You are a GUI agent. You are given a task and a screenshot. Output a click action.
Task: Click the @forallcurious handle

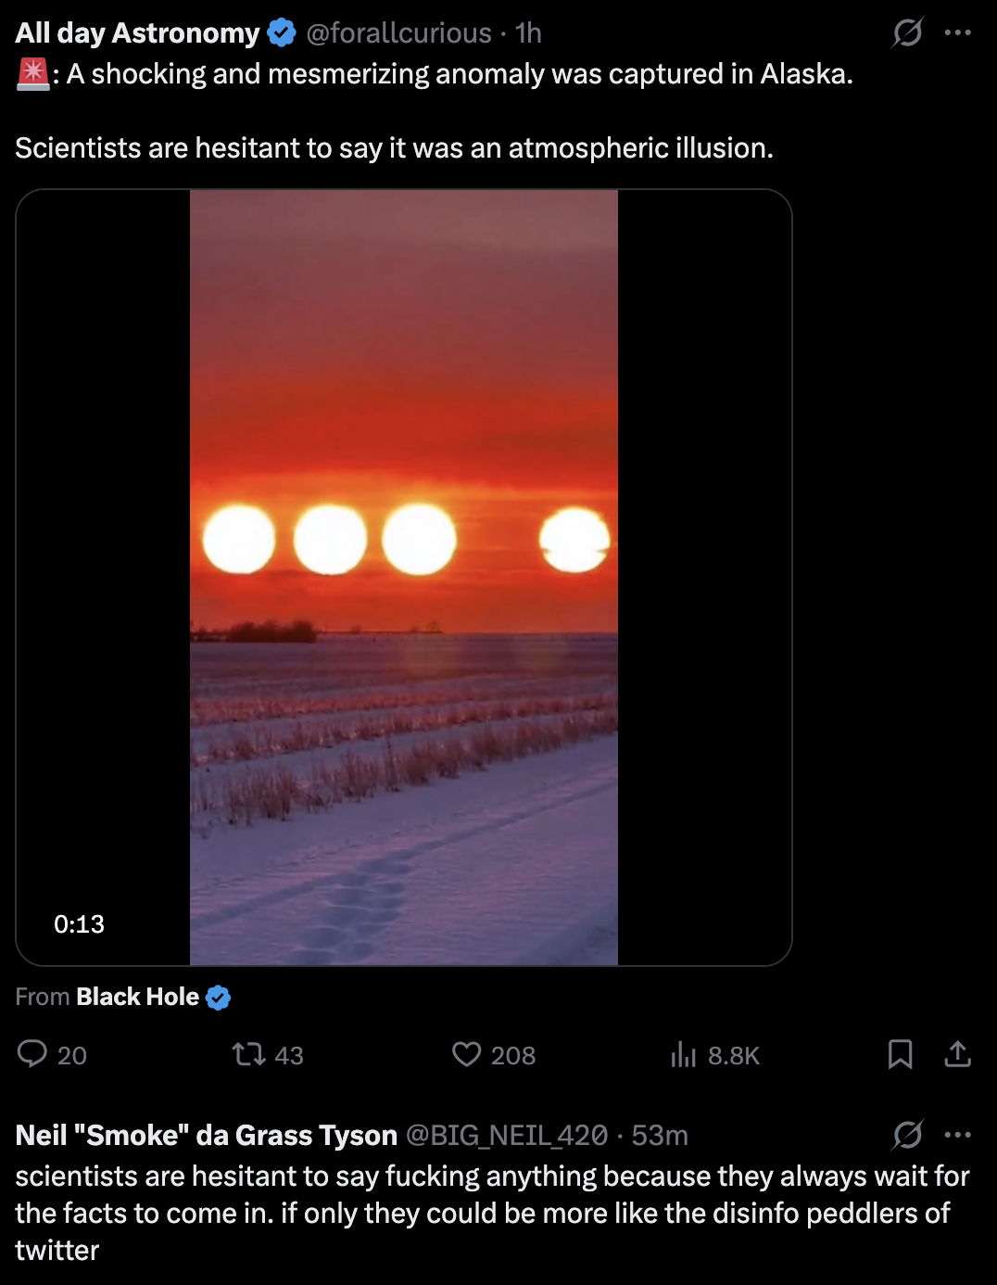pyautogui.click(x=398, y=33)
